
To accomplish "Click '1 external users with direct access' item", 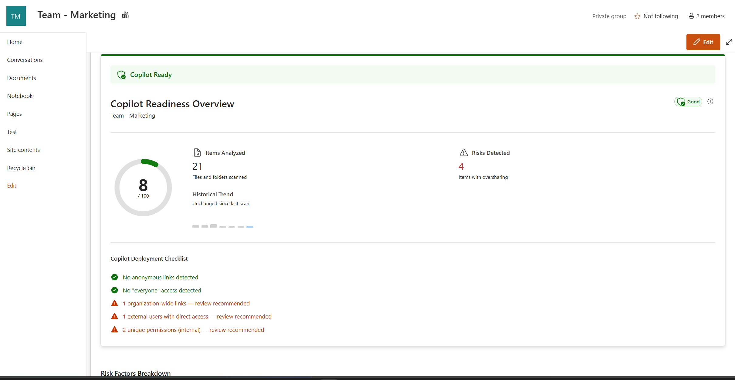I will click(197, 316).
